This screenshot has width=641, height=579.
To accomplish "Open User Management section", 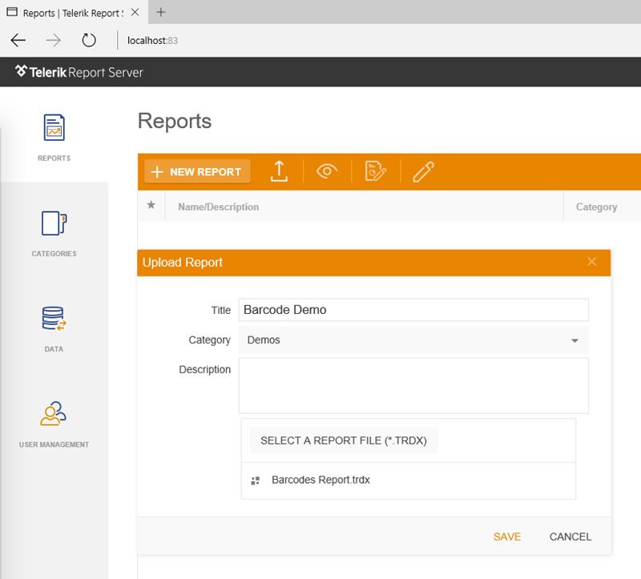I will [54, 424].
